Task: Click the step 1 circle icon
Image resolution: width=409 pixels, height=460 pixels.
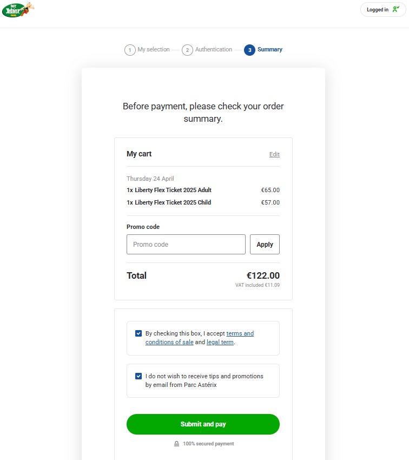Action: coord(130,50)
